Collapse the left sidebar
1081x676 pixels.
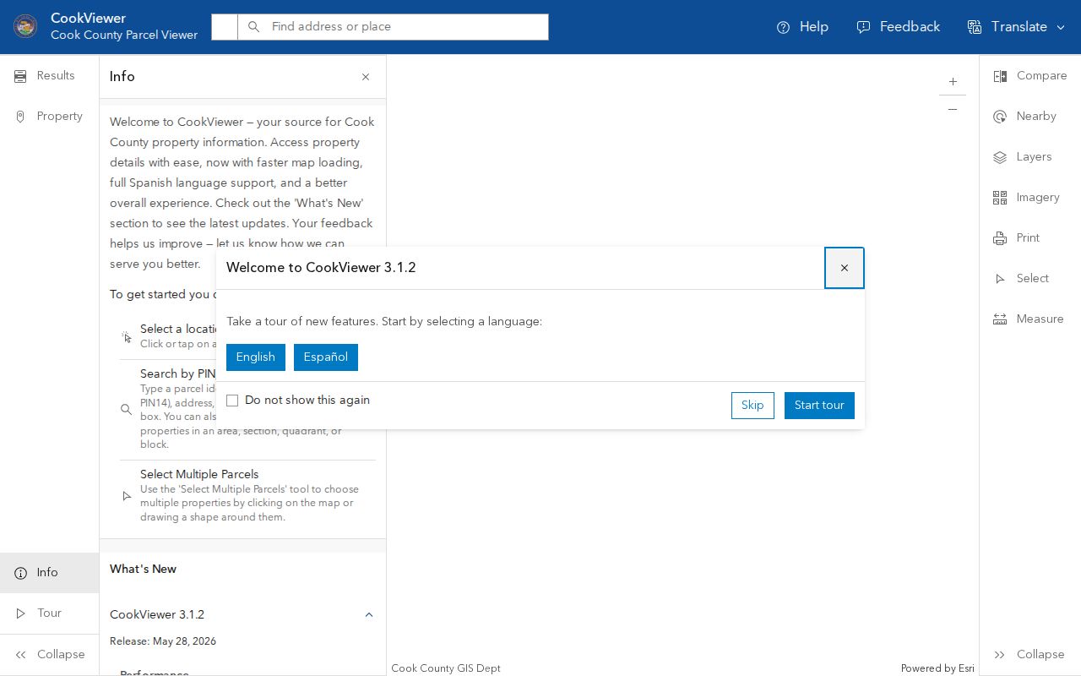49,654
